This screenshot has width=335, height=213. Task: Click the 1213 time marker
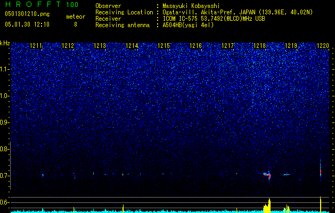point(100,45)
